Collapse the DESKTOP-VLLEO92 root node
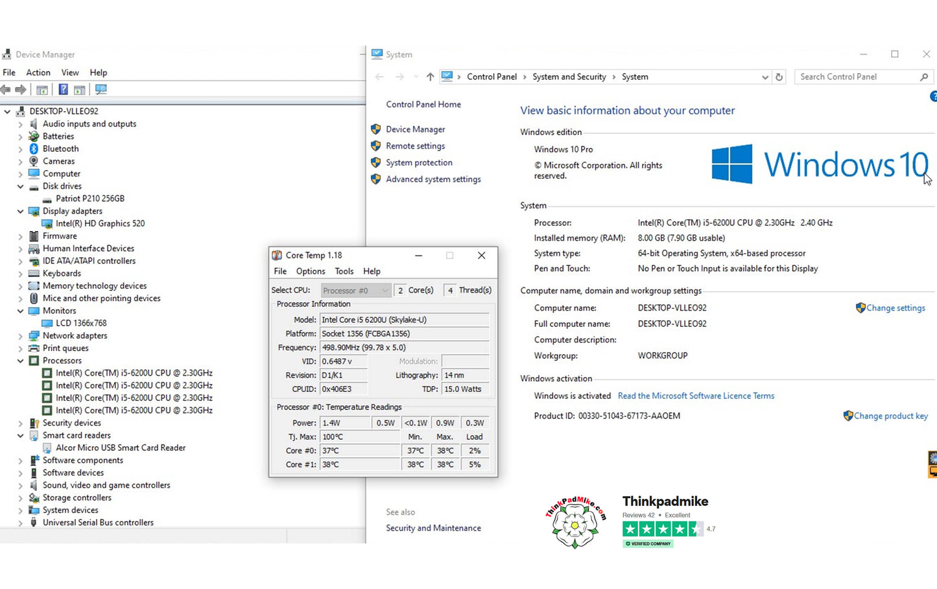 click(7, 112)
